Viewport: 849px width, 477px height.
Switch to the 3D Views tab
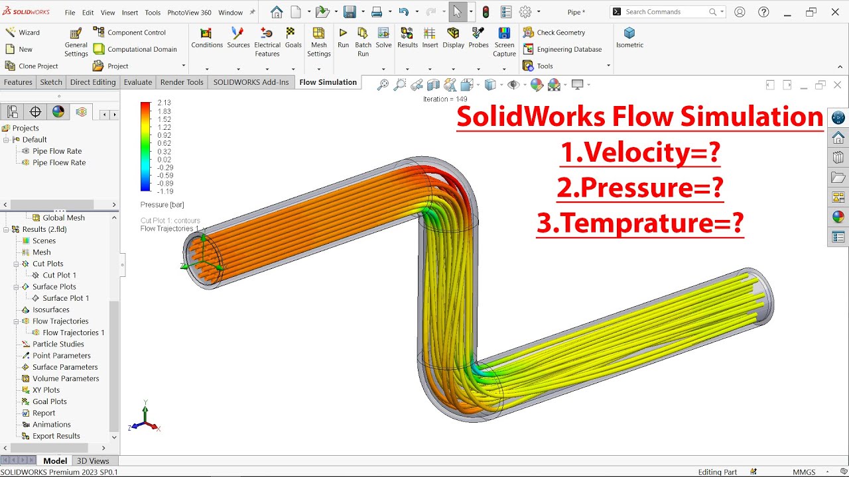(93, 460)
